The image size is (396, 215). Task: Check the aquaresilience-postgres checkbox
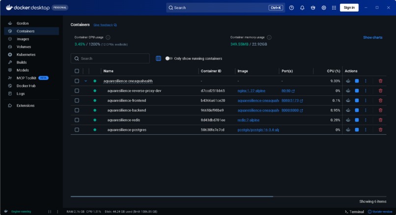[x=77, y=130]
